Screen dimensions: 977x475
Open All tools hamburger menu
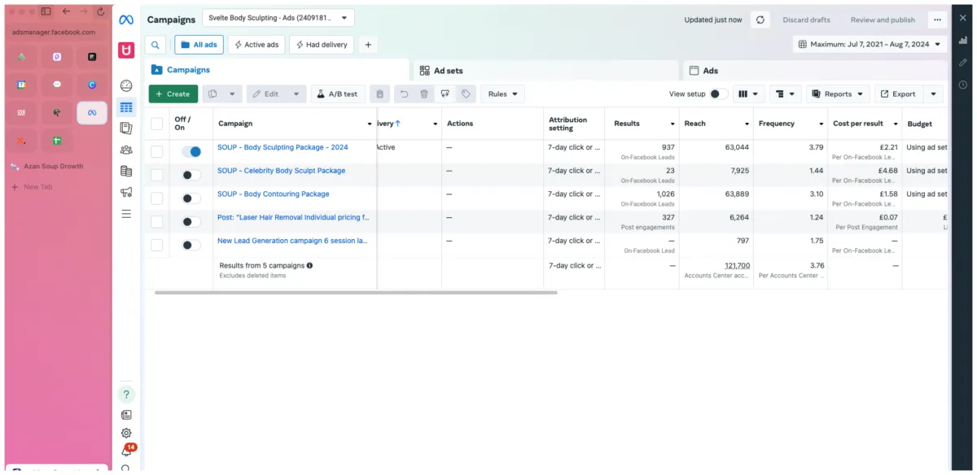[x=126, y=214]
